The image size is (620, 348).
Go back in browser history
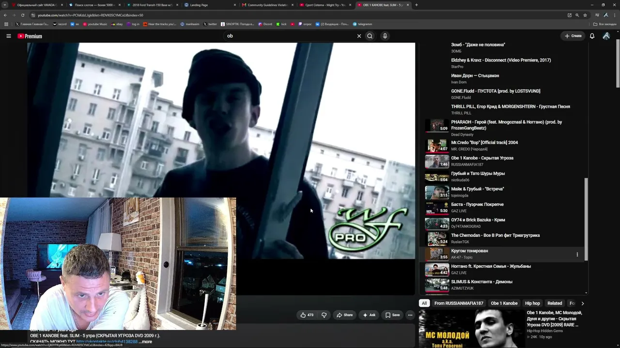coord(5,15)
